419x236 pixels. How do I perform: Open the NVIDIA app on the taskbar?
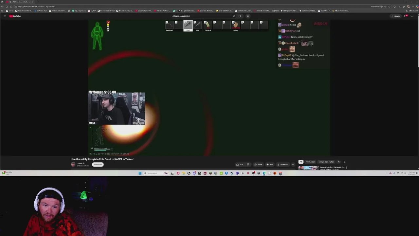(221, 173)
